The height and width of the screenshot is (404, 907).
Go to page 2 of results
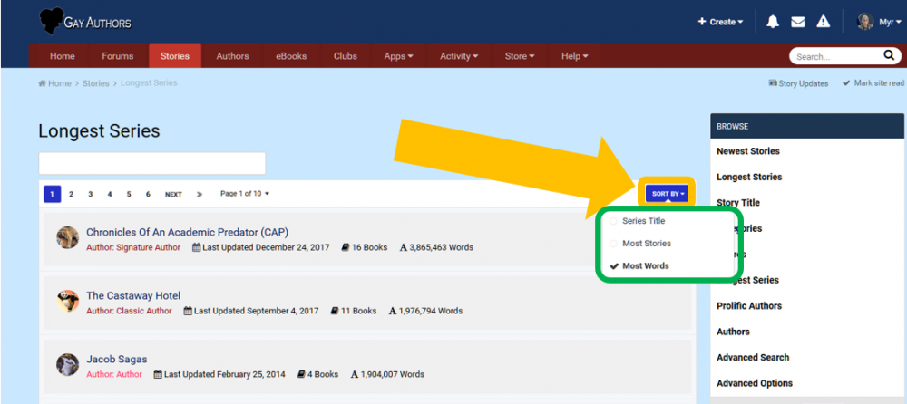tap(71, 194)
